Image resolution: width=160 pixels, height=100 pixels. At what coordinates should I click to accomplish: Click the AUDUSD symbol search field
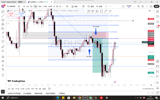coord(11,6)
